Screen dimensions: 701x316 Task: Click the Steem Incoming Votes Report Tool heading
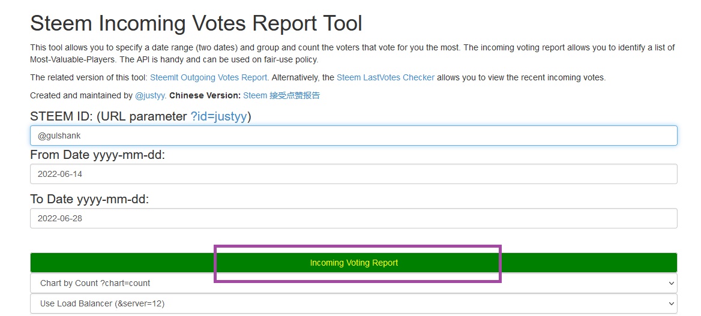196,23
